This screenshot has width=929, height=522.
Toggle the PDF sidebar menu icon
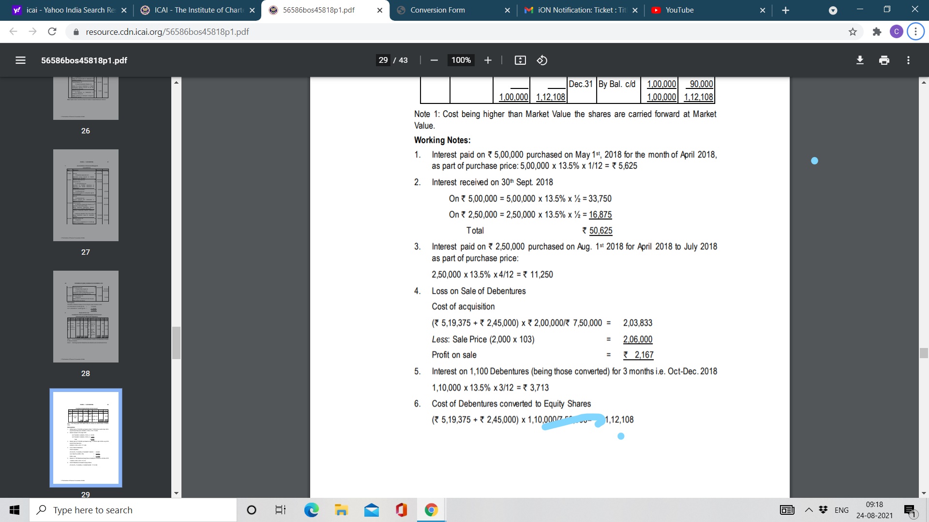tap(20, 60)
